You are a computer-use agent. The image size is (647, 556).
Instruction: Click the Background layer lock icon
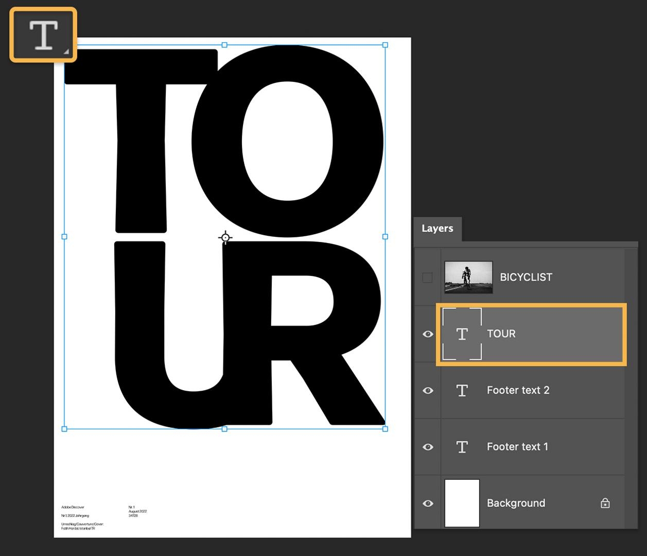pos(605,503)
